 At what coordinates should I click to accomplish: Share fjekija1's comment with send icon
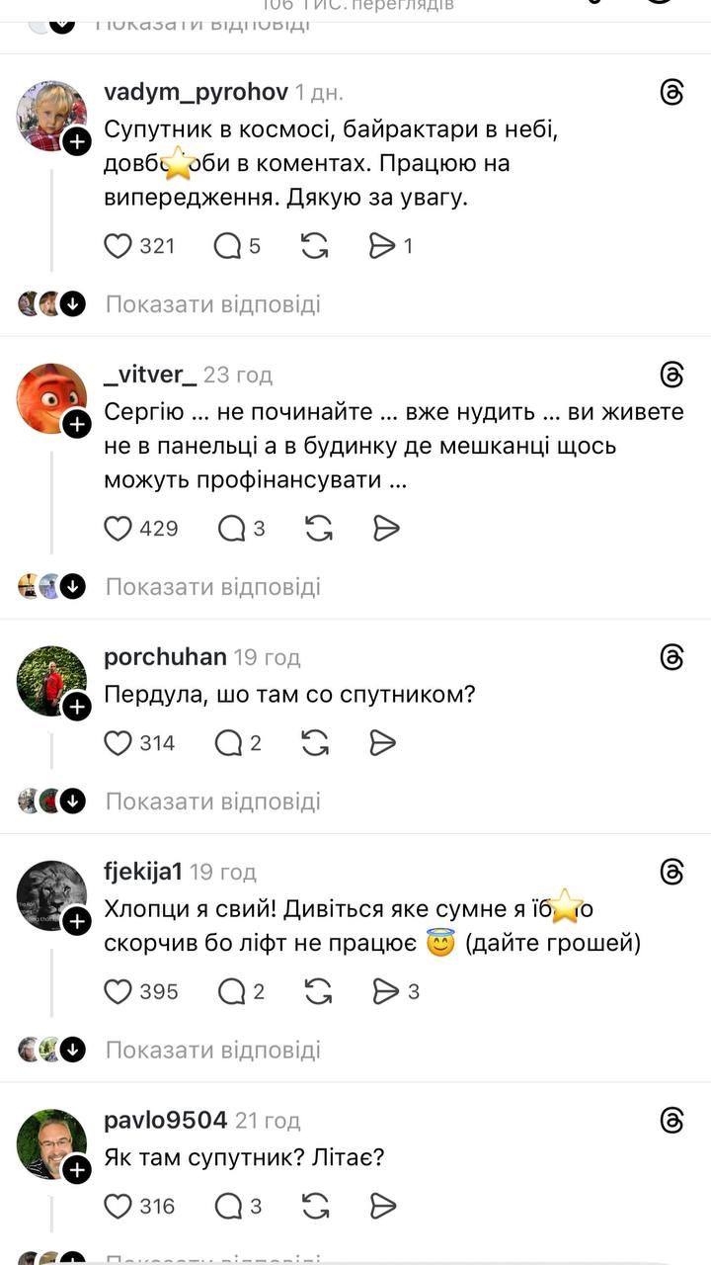coord(385,990)
